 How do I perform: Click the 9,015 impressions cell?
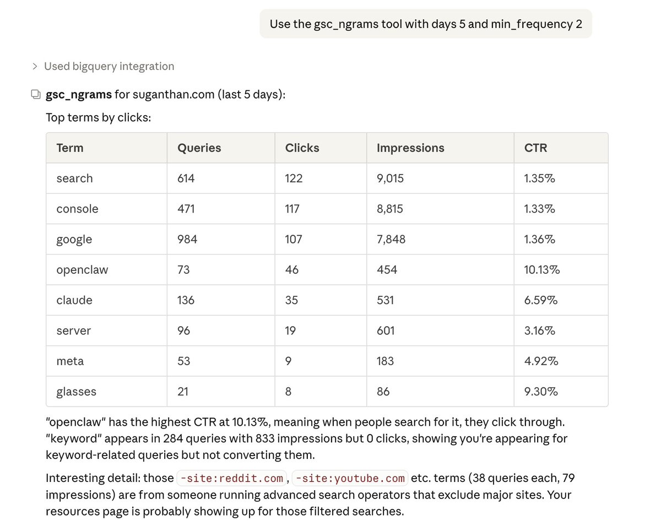[390, 178]
